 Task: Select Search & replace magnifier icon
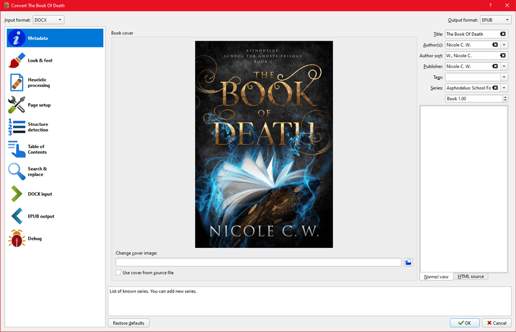(17, 172)
